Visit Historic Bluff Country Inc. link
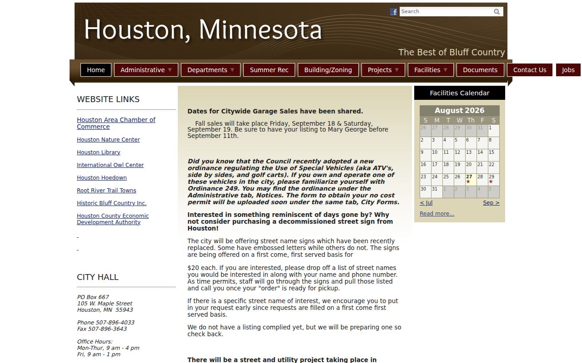The height and width of the screenshot is (363, 582). [x=111, y=203]
